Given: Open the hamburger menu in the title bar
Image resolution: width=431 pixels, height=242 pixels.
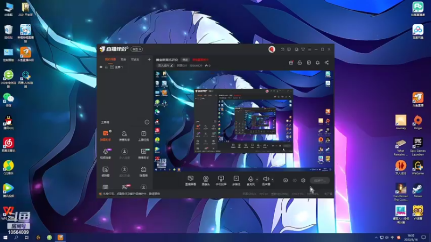Looking at the screenshot, I should (309, 49).
